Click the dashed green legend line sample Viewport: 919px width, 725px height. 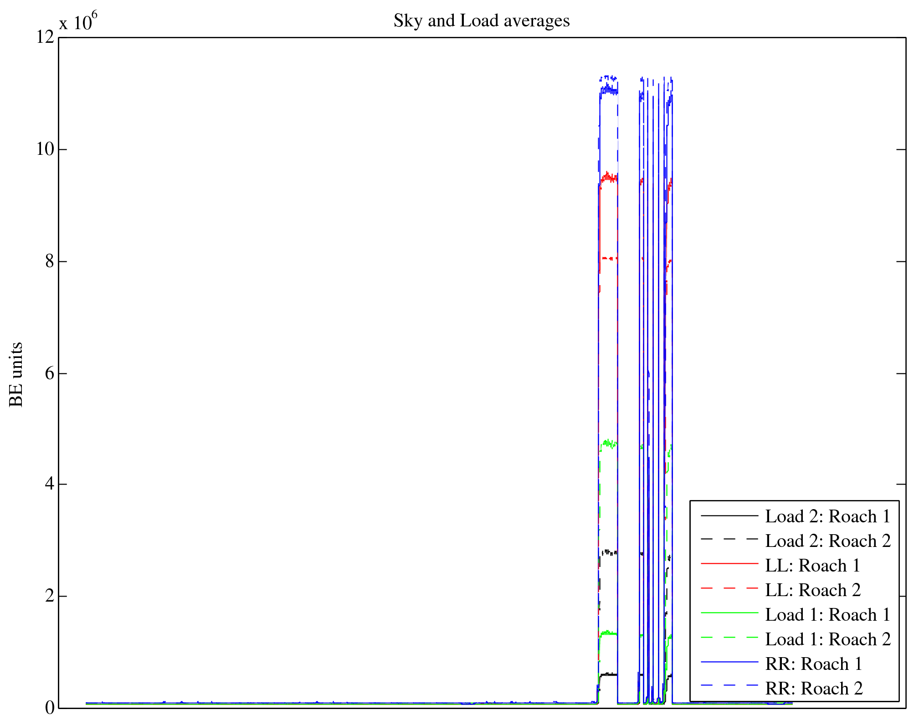(x=729, y=638)
